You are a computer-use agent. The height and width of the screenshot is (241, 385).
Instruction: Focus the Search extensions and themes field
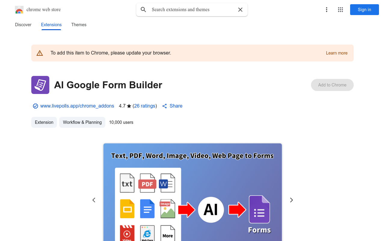click(192, 10)
